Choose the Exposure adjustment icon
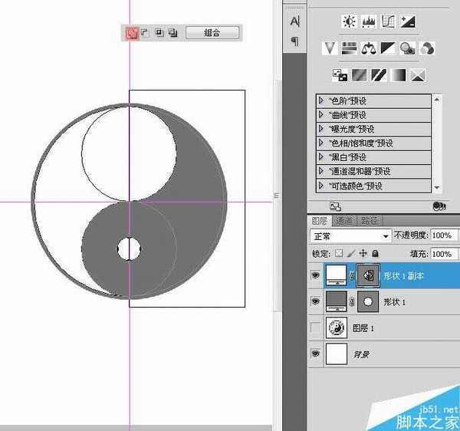Viewport: 460px width, 431px height. pyautogui.click(x=408, y=21)
